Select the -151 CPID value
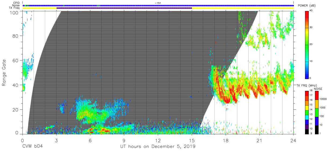The height and width of the screenshot is (152, 330). 158,3
